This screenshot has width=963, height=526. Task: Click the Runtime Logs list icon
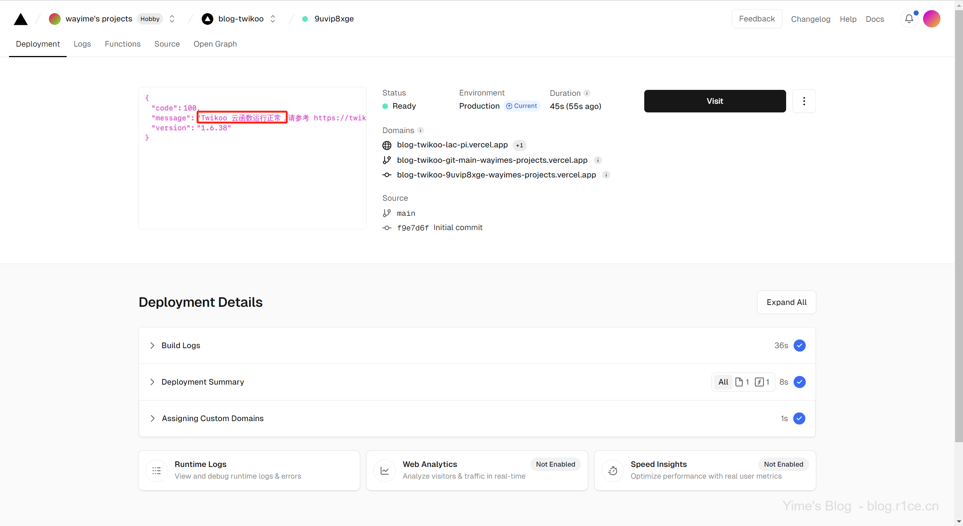(x=157, y=470)
